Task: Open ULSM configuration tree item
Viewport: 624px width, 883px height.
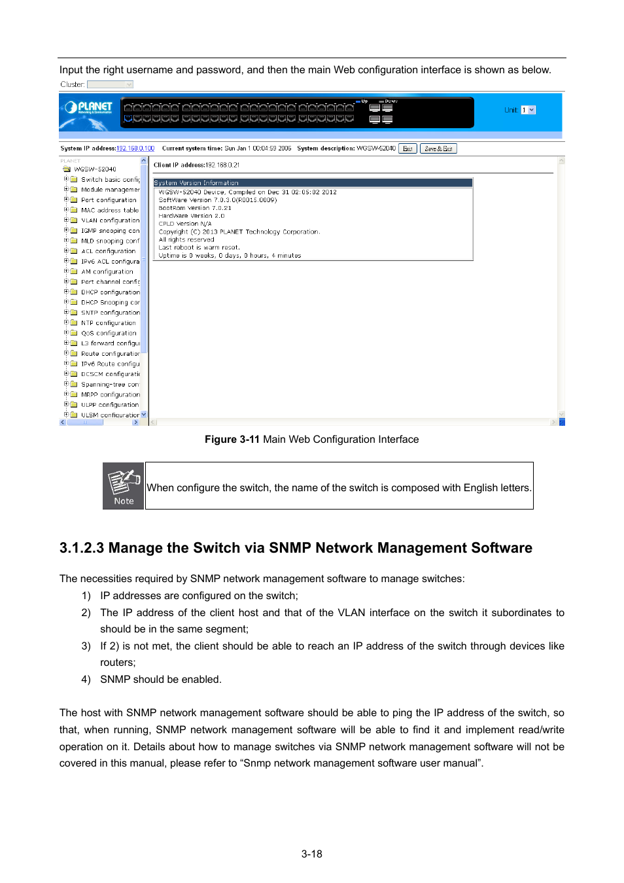Action: 110,415
